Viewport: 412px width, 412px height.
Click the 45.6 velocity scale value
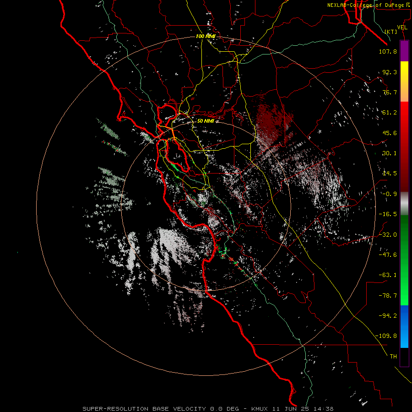tap(390, 133)
